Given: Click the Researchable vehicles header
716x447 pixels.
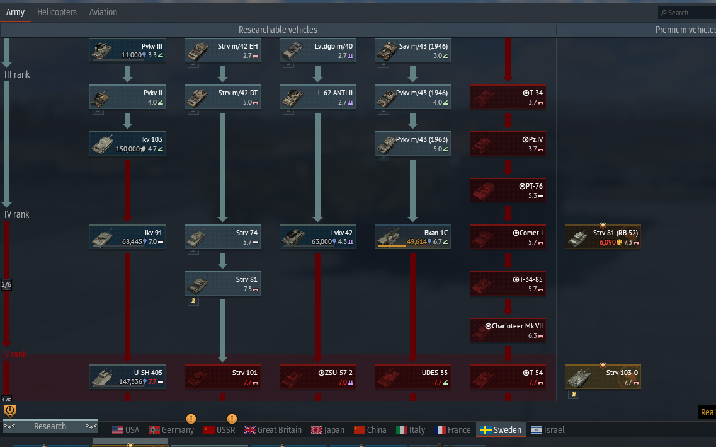Looking at the screenshot, I should point(278,30).
